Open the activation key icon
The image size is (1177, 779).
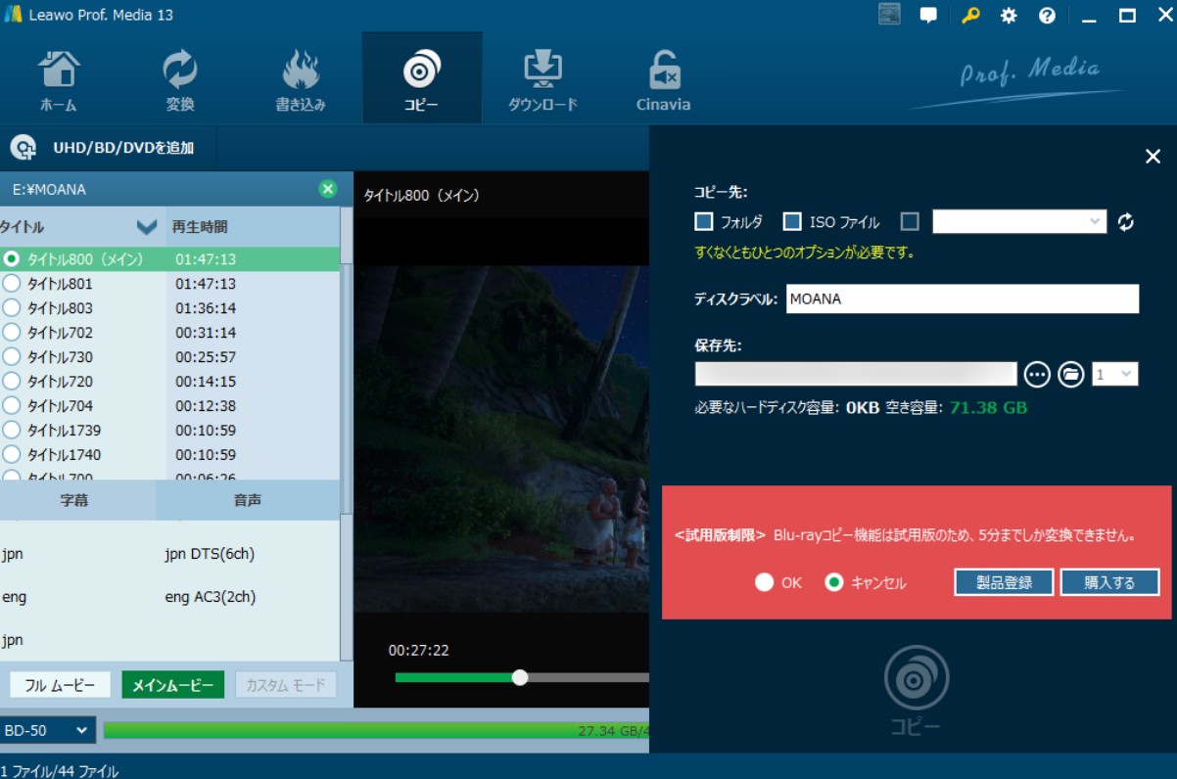[x=969, y=16]
